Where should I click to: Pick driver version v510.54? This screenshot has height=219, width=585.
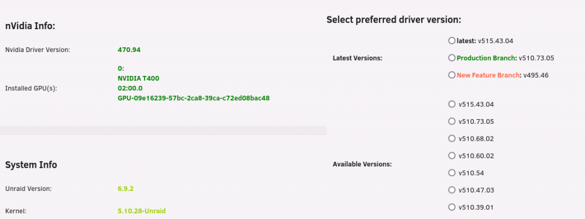point(452,173)
